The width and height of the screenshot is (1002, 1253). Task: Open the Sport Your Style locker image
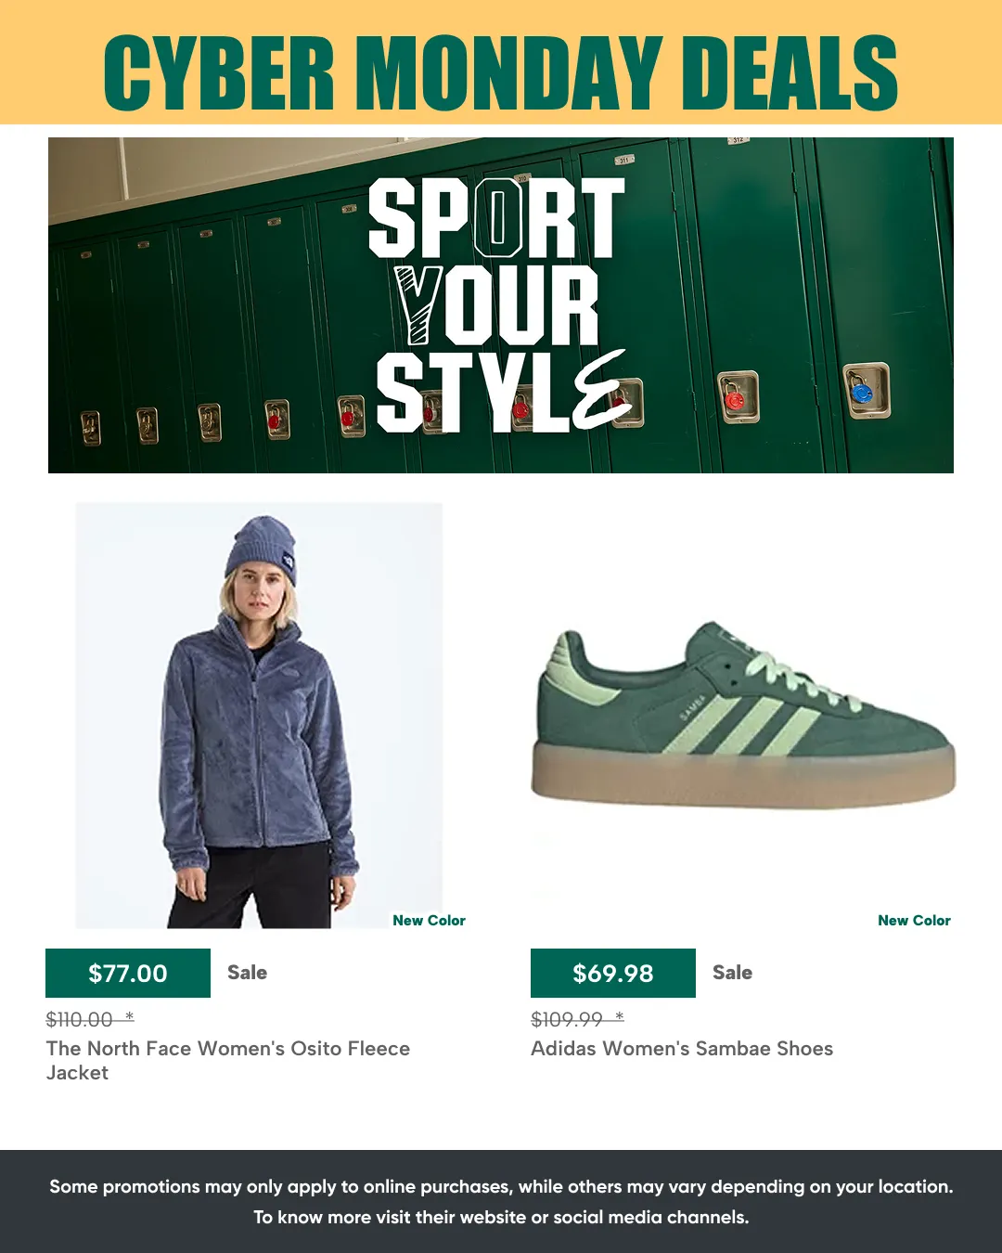pyautogui.click(x=501, y=305)
